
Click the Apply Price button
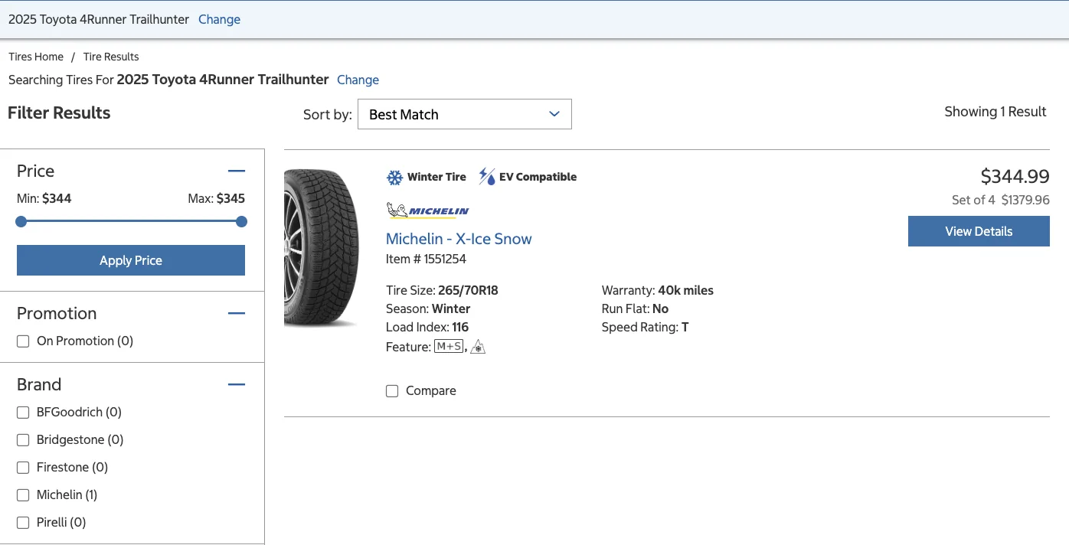tap(130, 260)
